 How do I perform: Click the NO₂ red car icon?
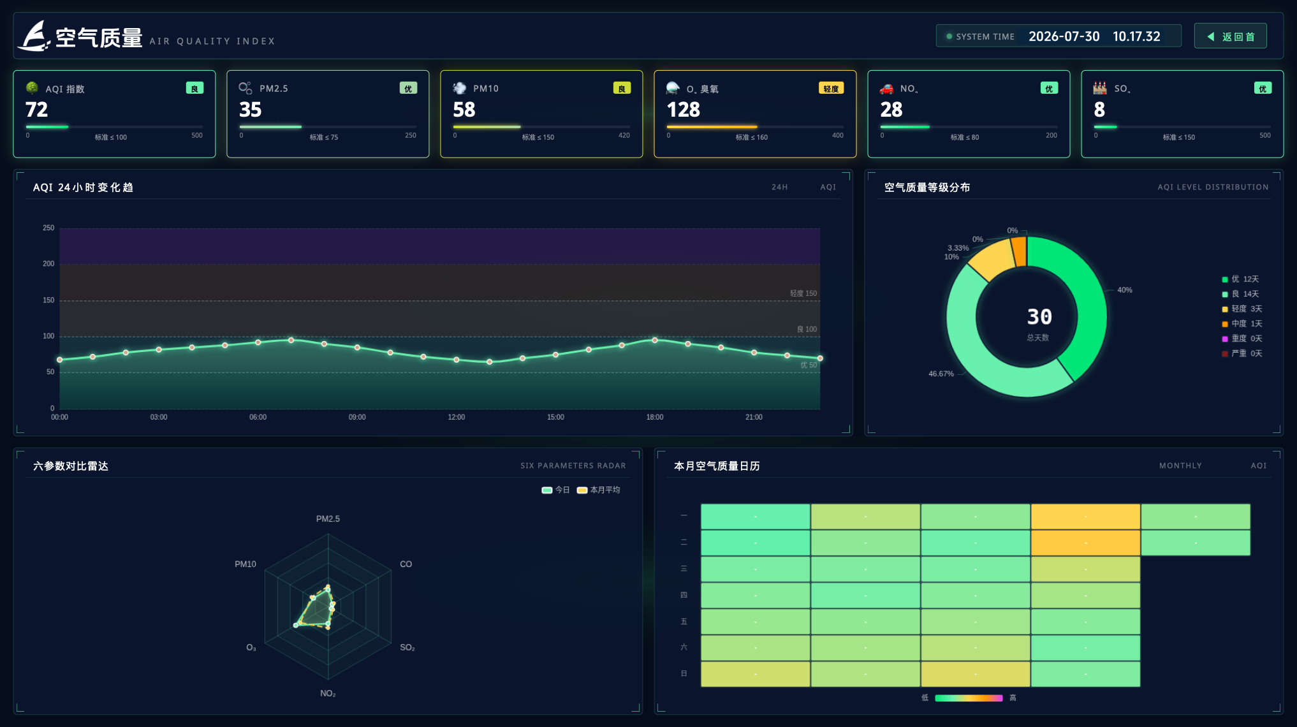click(x=886, y=88)
